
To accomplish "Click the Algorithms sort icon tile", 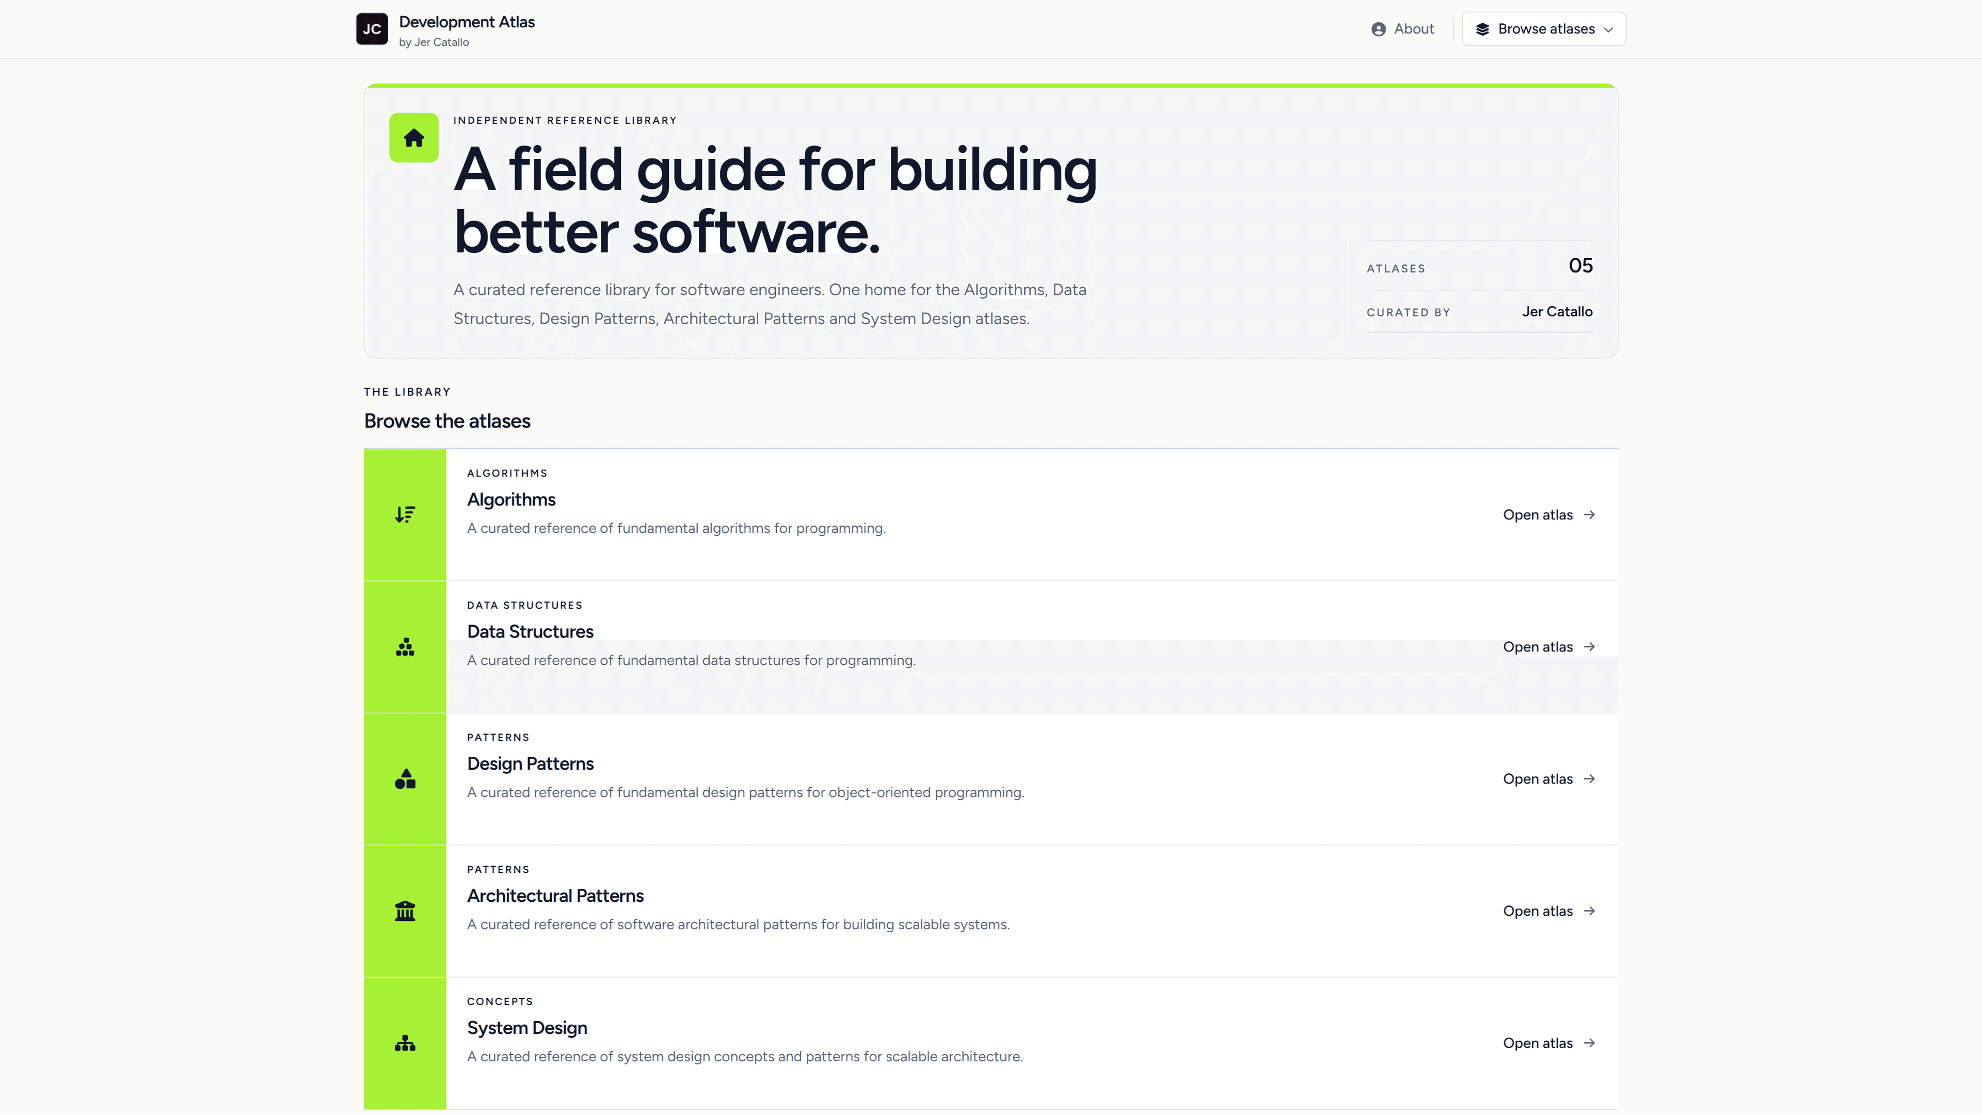I will 405,515.
